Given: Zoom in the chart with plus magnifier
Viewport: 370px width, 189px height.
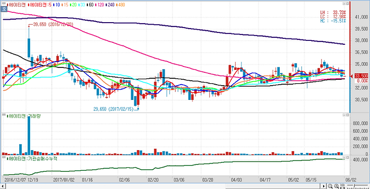Looking at the screenshot, I should (336, 186).
